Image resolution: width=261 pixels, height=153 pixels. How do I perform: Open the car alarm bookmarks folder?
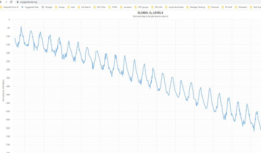[x=126, y=7]
